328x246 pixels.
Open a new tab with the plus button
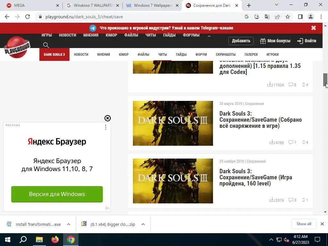(x=249, y=5)
